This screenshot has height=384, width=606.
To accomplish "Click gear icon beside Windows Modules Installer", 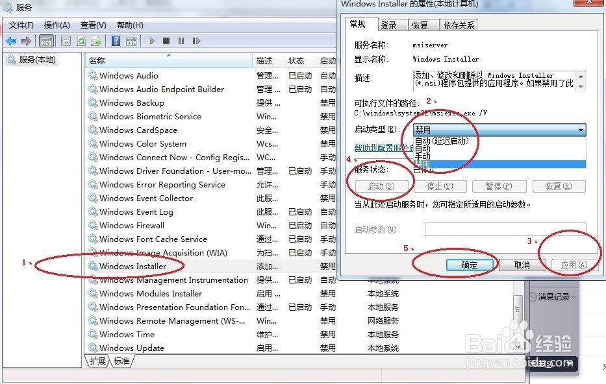I will click(x=92, y=293).
